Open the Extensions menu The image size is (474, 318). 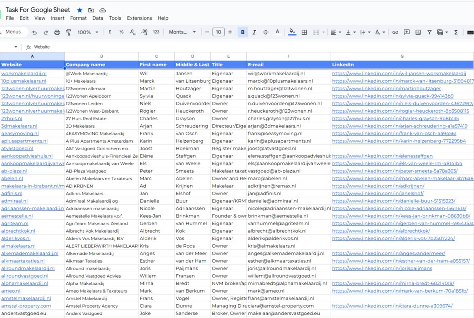pyautogui.click(x=140, y=18)
